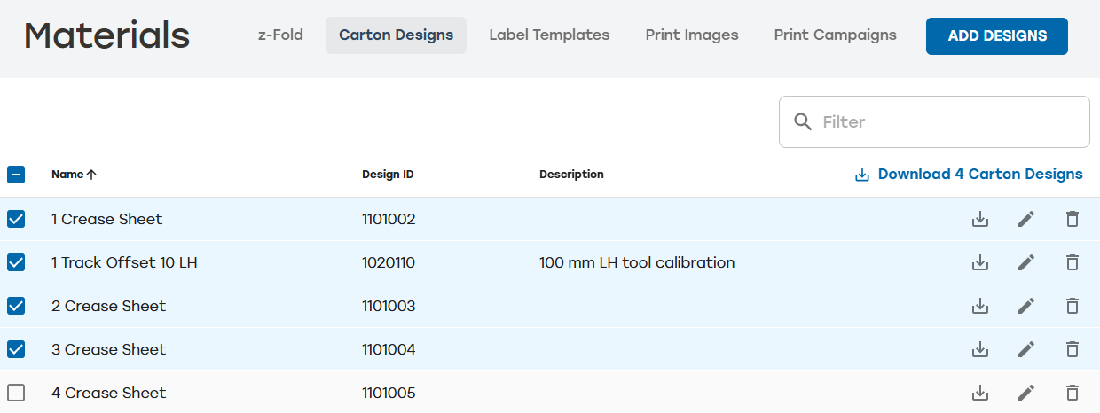Delete the 2 Crease Sheet design
1100x413 pixels.
[x=1072, y=306]
